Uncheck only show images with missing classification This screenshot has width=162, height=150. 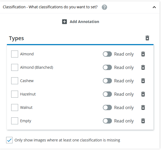[x=9, y=140]
